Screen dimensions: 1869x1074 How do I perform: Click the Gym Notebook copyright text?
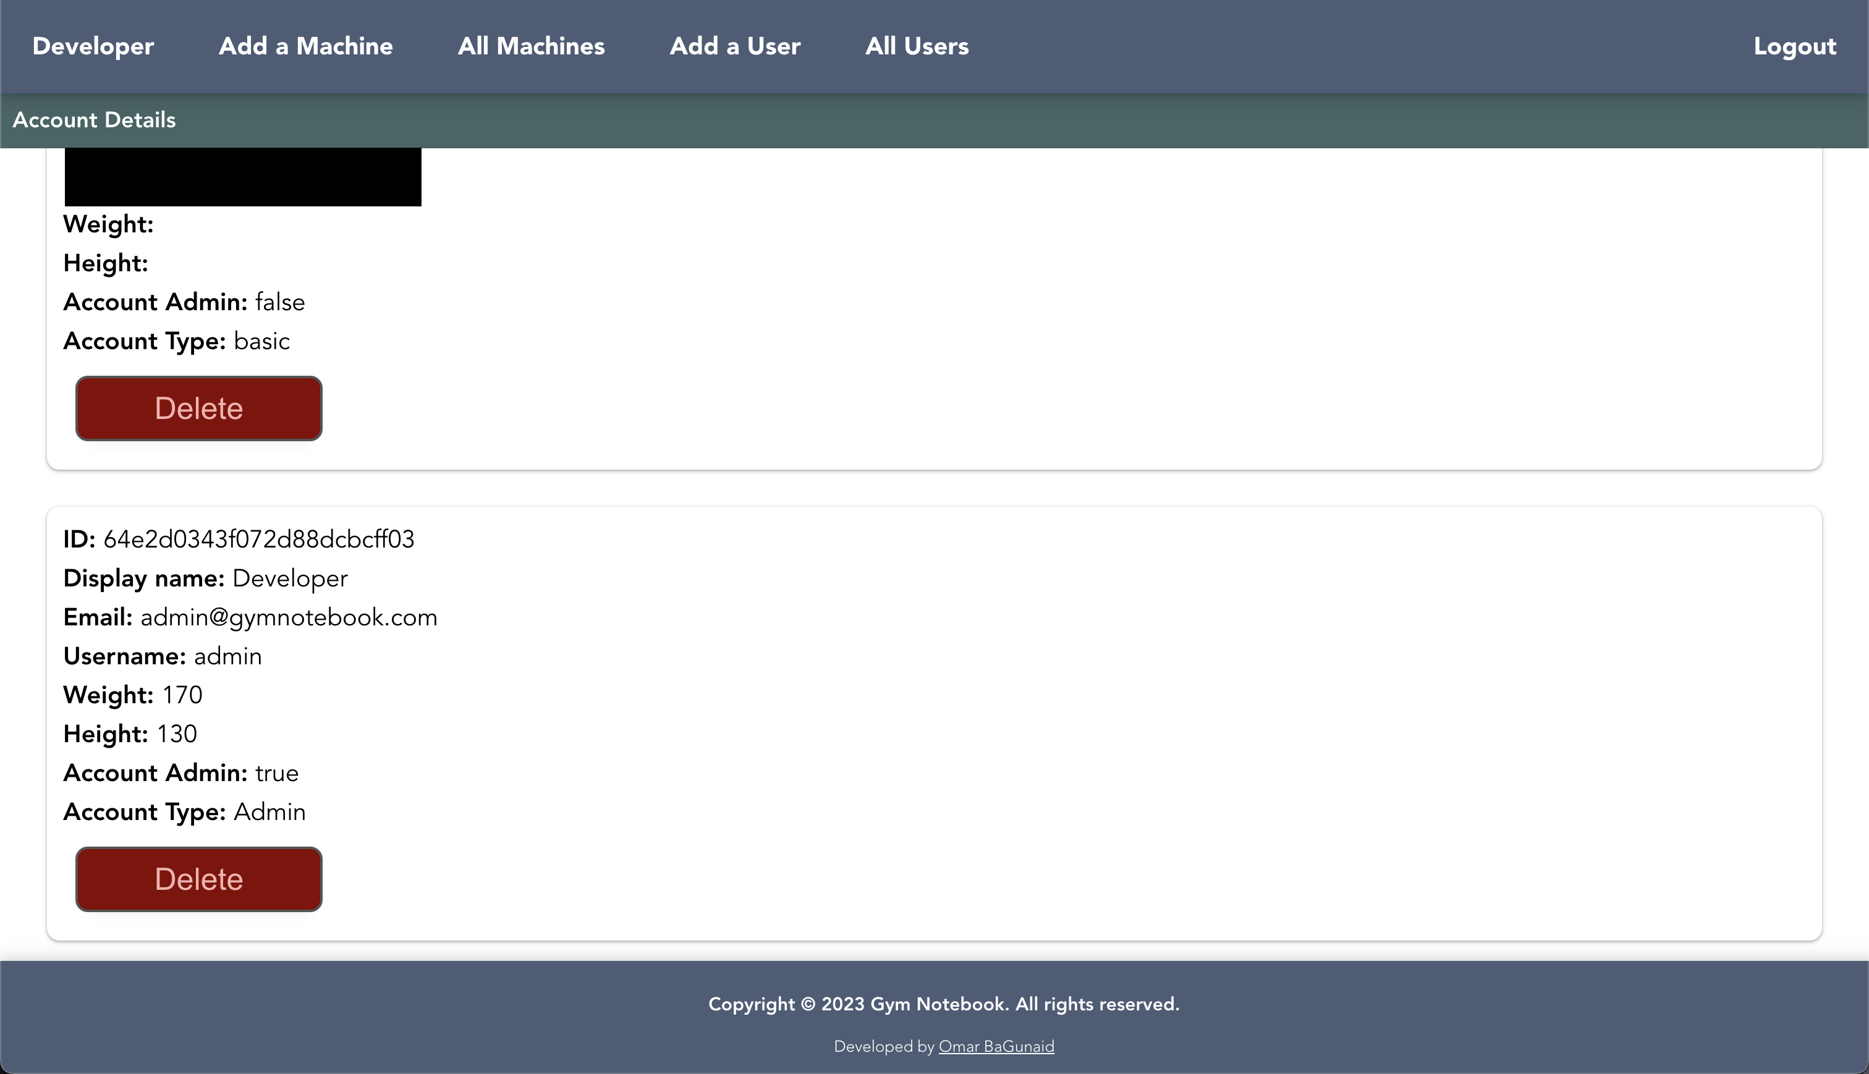tap(943, 1004)
